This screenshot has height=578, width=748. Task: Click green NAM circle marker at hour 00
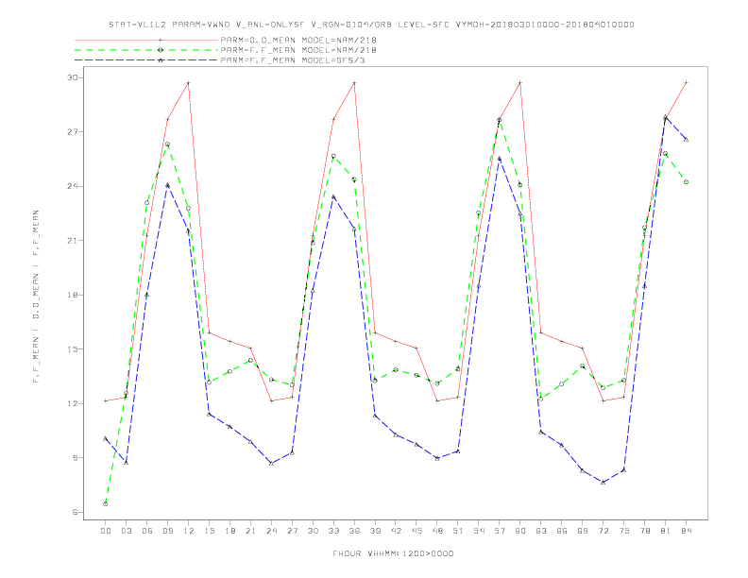[106, 504]
